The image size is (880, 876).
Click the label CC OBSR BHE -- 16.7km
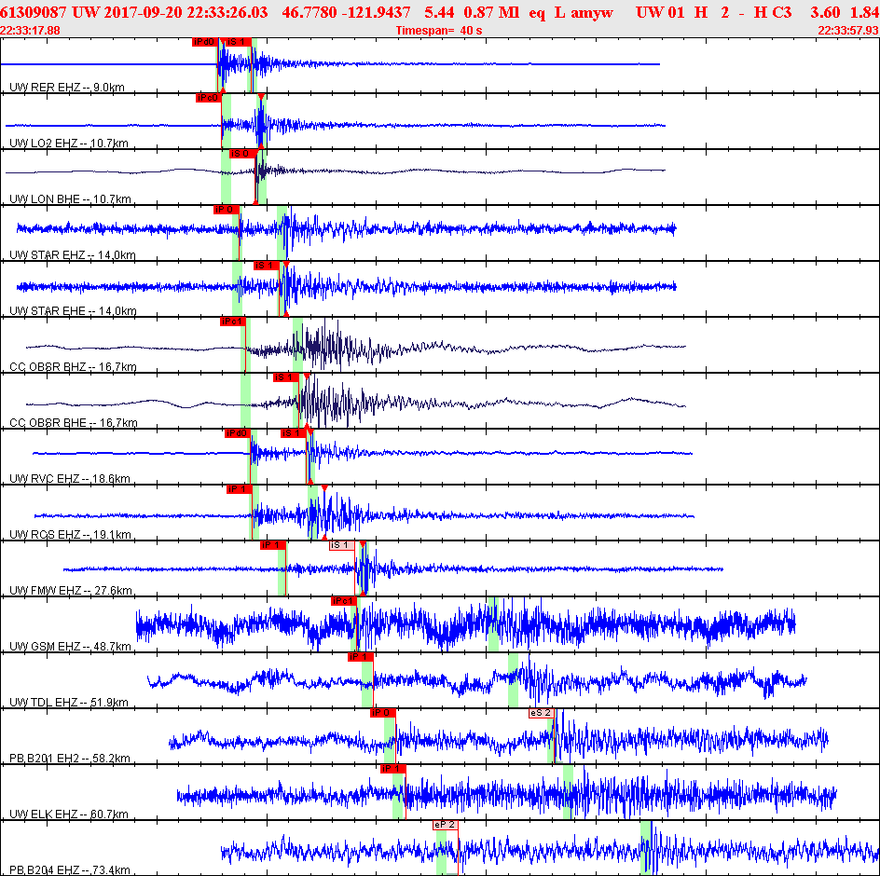tap(74, 422)
